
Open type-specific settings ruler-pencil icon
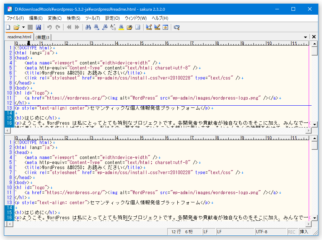[x=157, y=27]
